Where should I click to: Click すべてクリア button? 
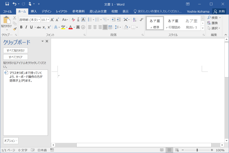pyautogui.click(x=15, y=57)
